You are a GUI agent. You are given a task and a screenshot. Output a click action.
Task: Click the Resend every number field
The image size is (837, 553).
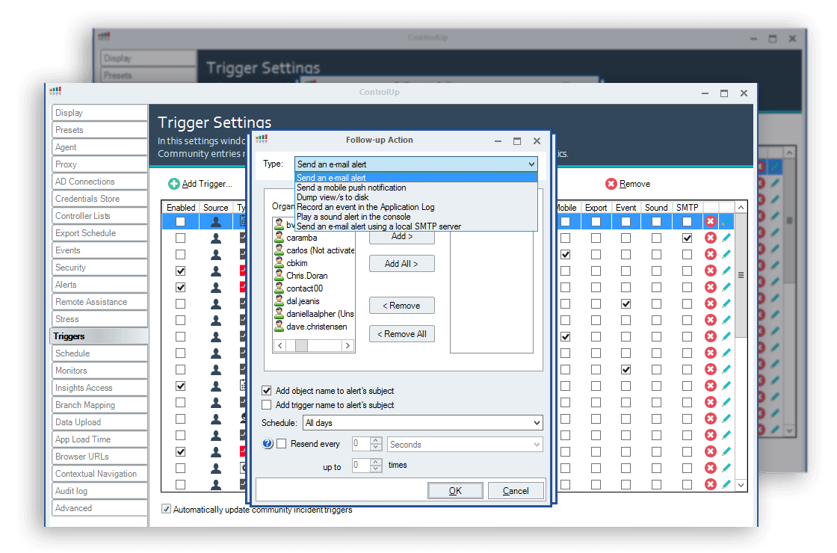click(x=361, y=444)
